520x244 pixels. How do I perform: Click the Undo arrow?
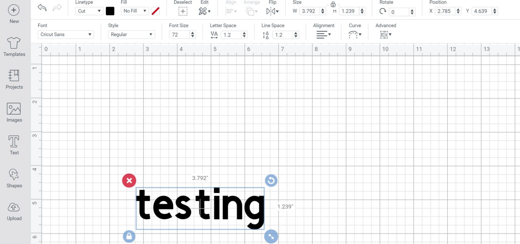[x=42, y=8]
